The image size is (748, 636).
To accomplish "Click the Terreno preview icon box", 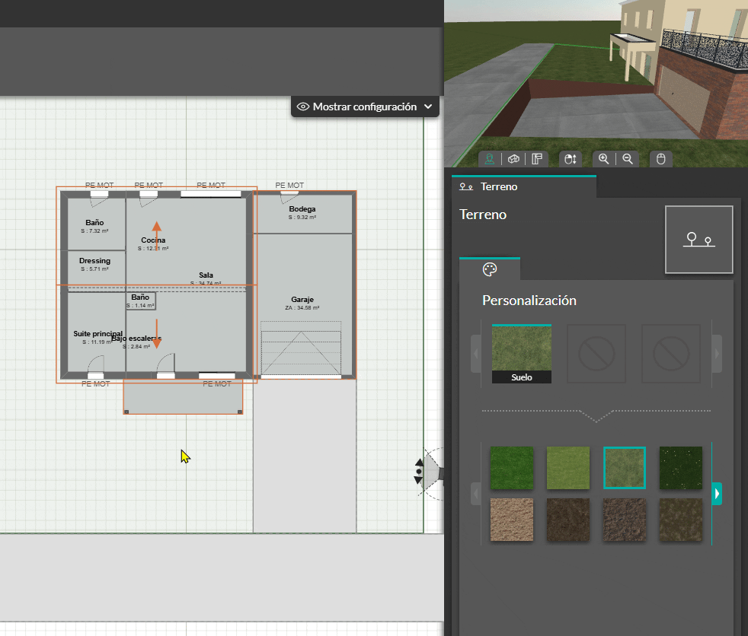I will tap(698, 240).
